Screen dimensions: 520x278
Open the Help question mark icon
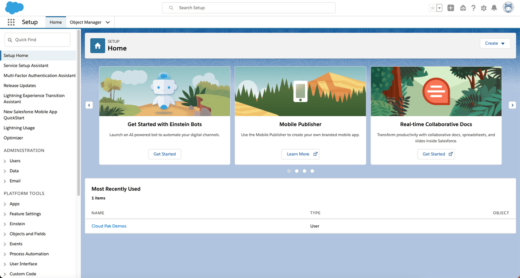473,8
